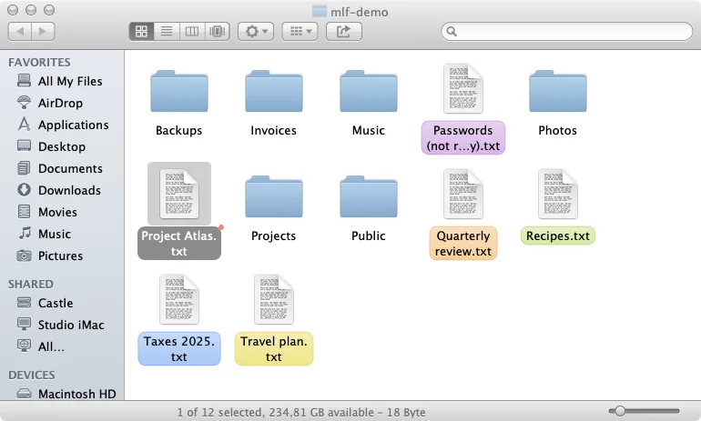Go forward with the right arrow button

pyautogui.click(x=43, y=31)
